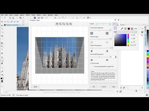Click right vertical perspective icon below slider

(107, 51)
